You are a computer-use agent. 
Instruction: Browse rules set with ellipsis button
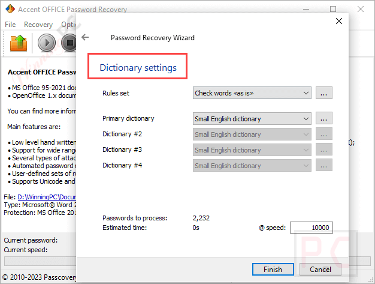(324, 93)
